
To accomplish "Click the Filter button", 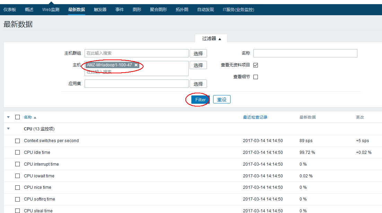I will [x=200, y=100].
